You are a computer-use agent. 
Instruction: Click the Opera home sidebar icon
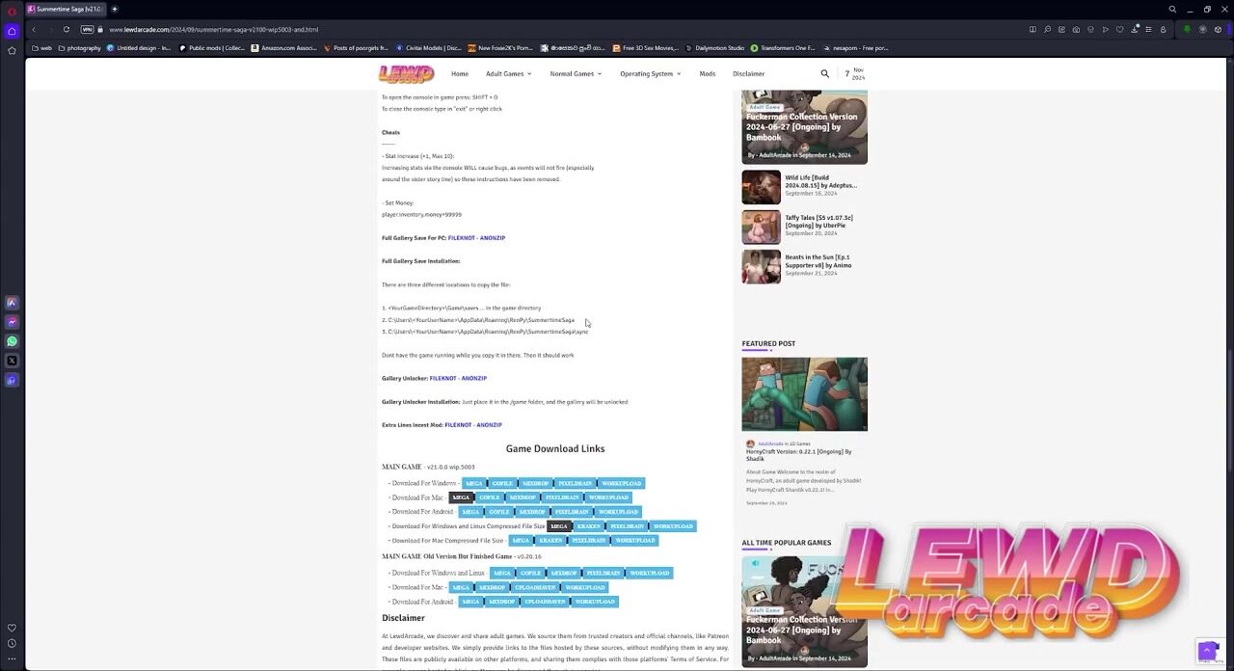[12, 31]
